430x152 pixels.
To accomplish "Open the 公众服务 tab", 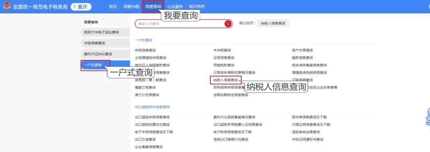I will click(175, 7).
